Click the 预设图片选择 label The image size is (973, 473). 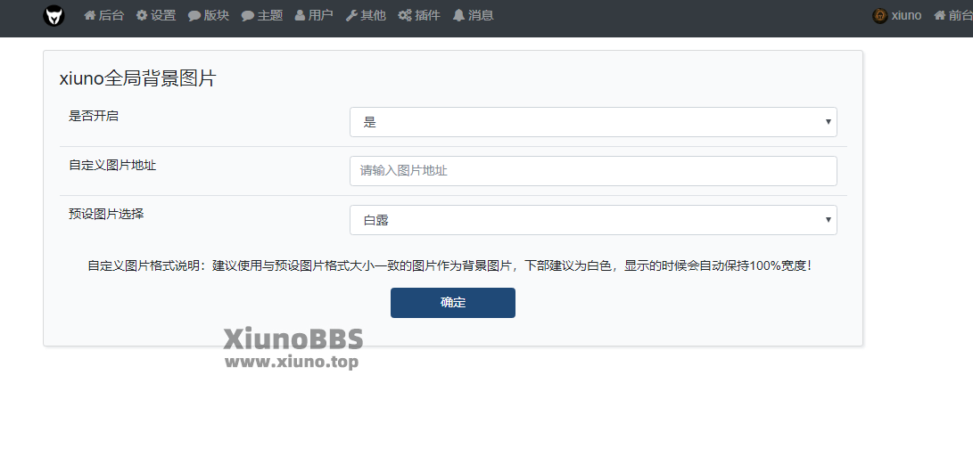pyautogui.click(x=106, y=215)
